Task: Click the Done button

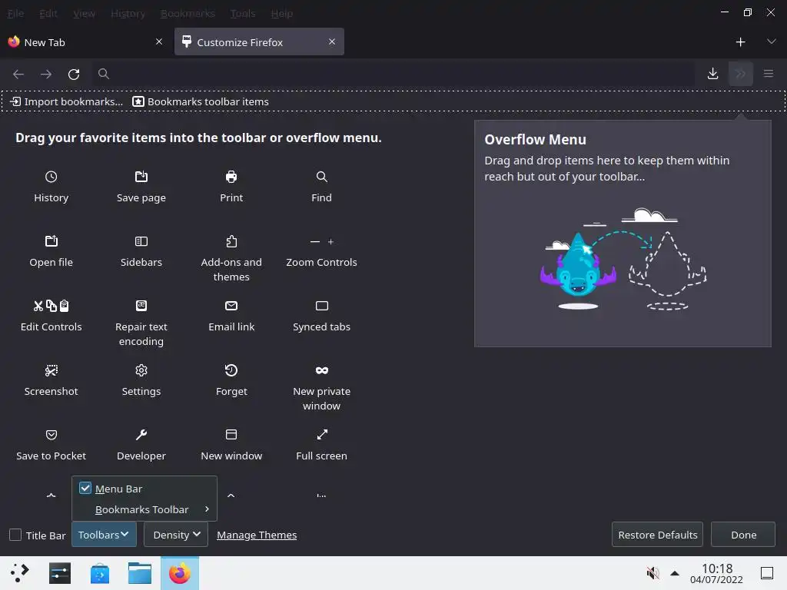Action: [x=743, y=535]
